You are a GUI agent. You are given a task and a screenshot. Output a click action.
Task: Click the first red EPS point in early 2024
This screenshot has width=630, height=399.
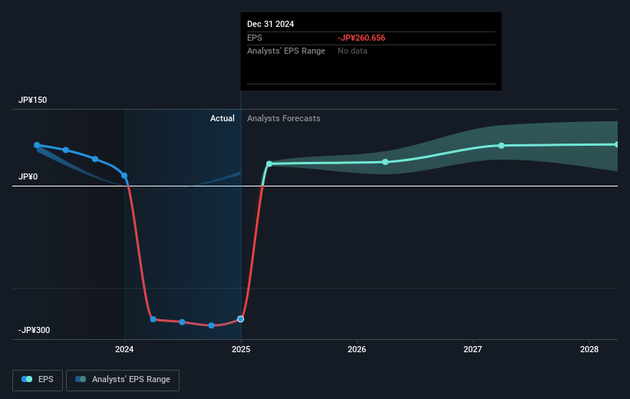(153, 319)
